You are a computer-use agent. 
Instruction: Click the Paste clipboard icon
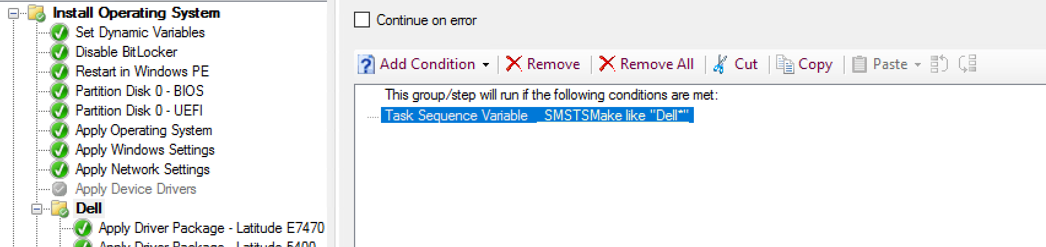pos(859,64)
